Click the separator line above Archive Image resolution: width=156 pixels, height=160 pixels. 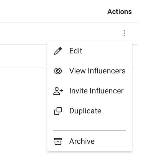click(90, 131)
